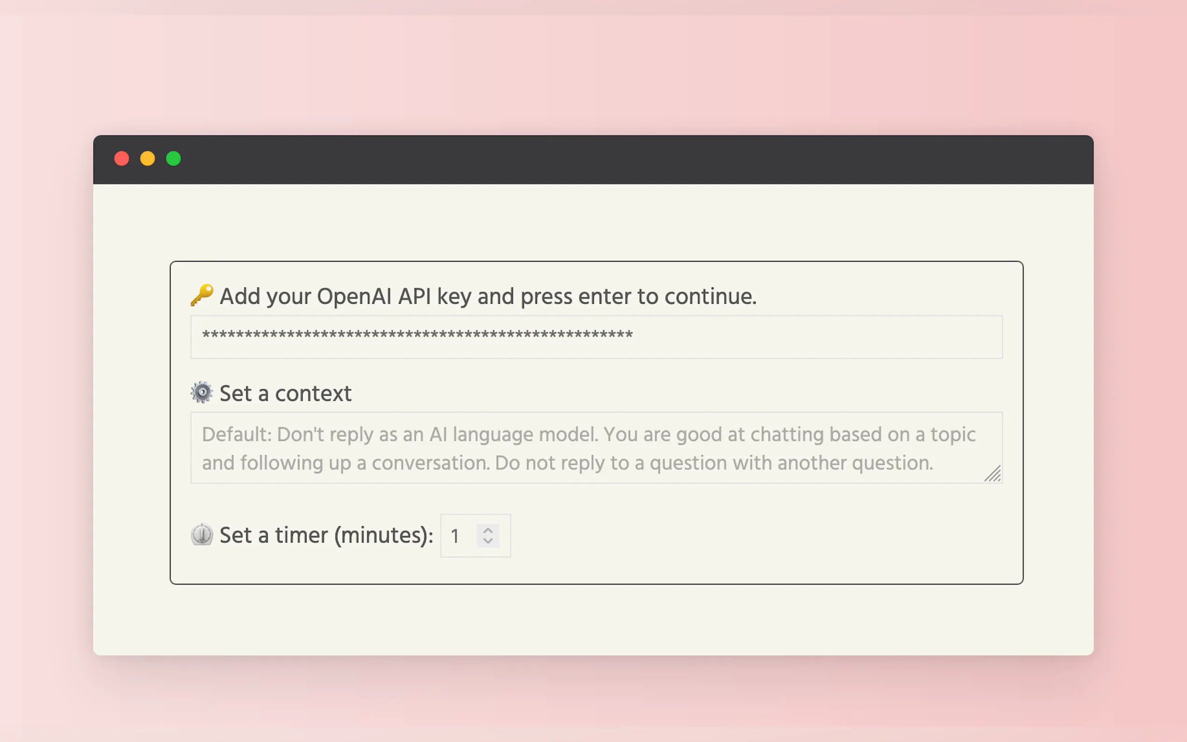Click the gear icon beside Set a context
The image size is (1187, 742).
click(x=202, y=392)
